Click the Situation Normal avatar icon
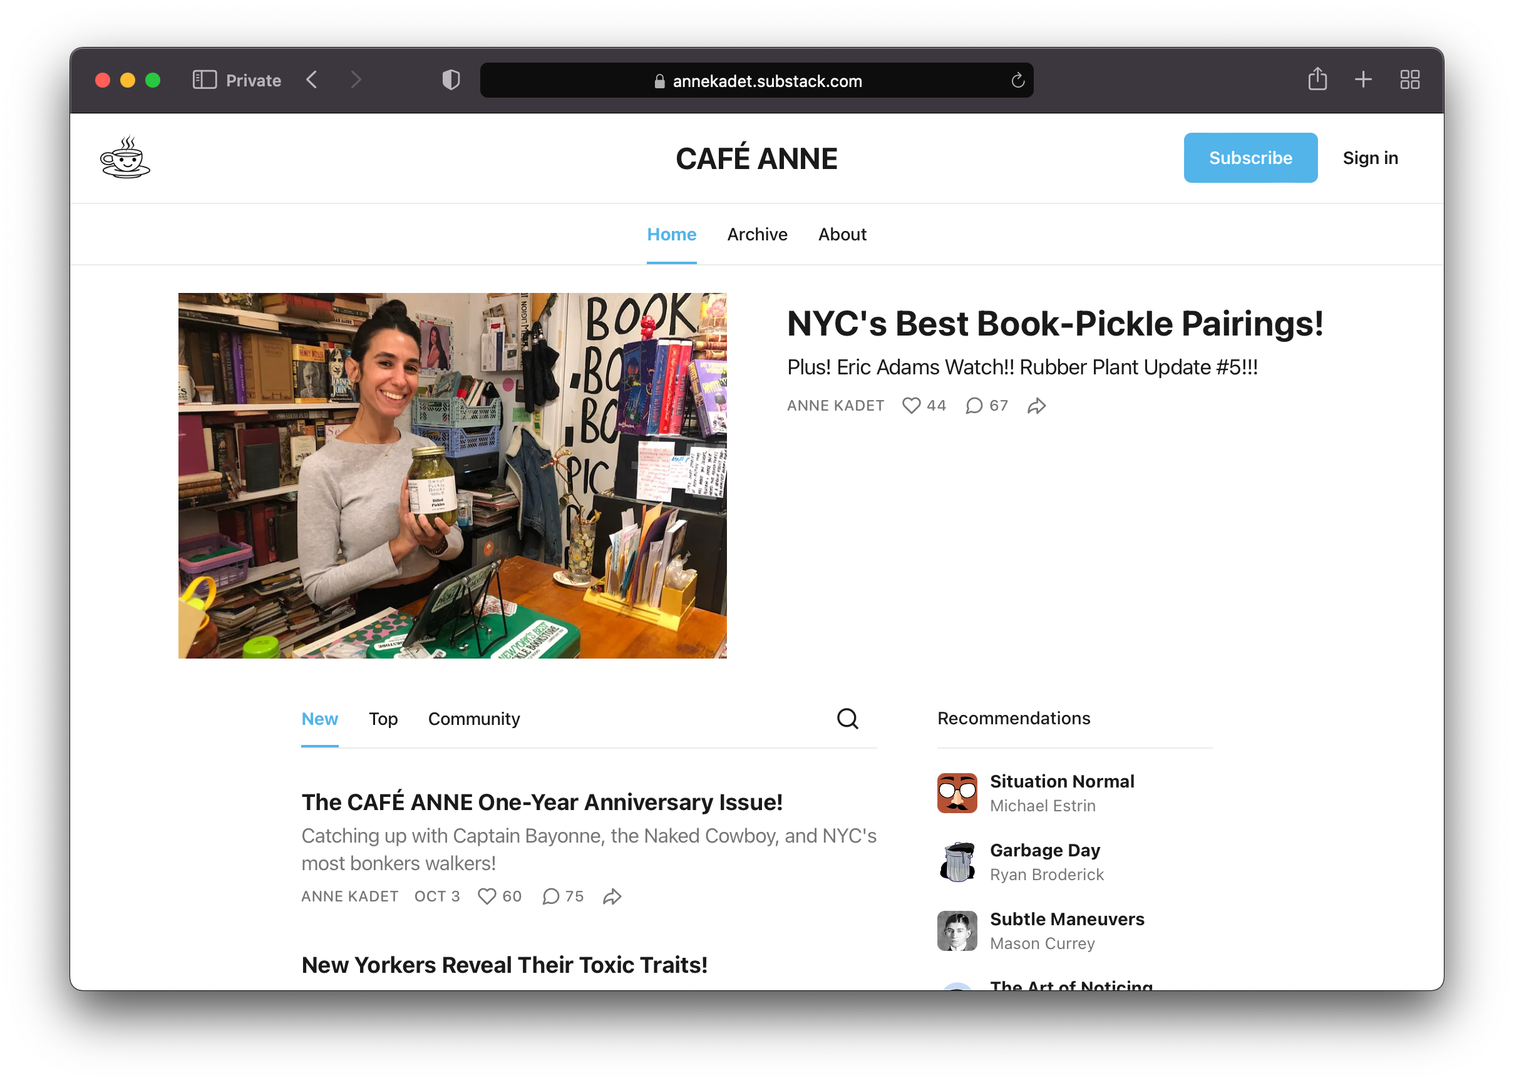 pos(957,793)
